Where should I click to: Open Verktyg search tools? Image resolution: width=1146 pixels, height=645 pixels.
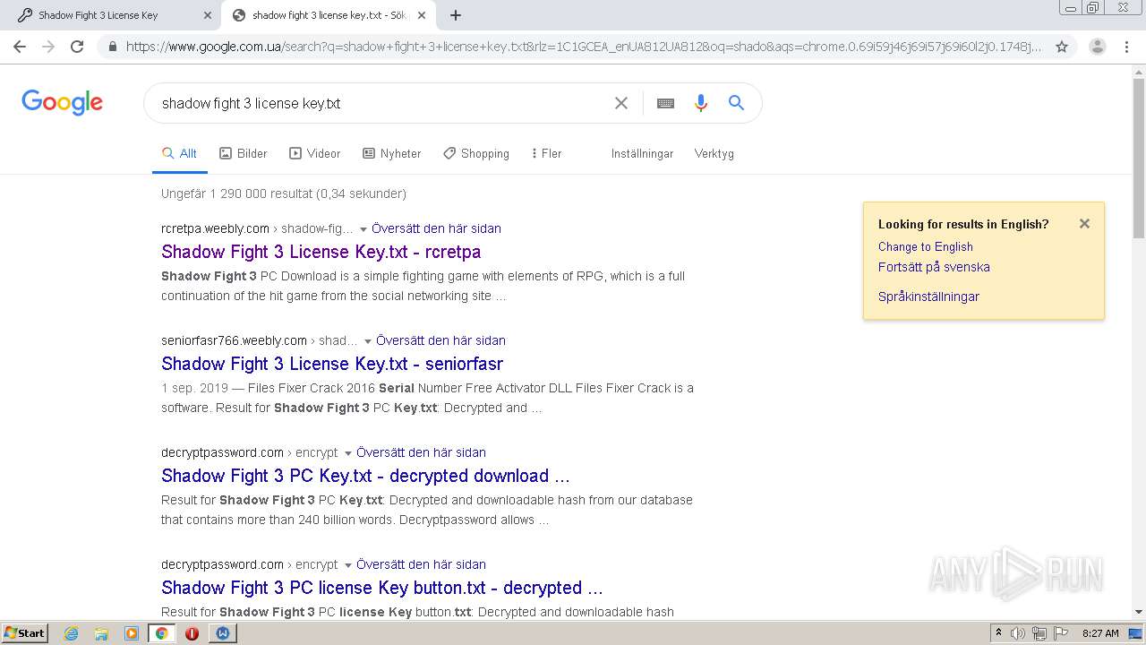point(714,153)
